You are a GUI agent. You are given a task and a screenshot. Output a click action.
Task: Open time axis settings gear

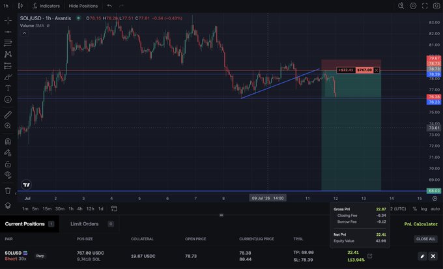pos(435,199)
